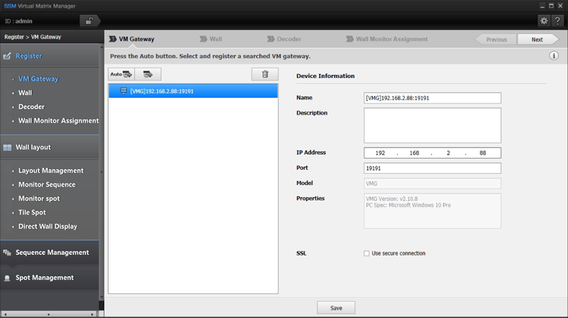Click the Port field showing 19191

pos(433,168)
